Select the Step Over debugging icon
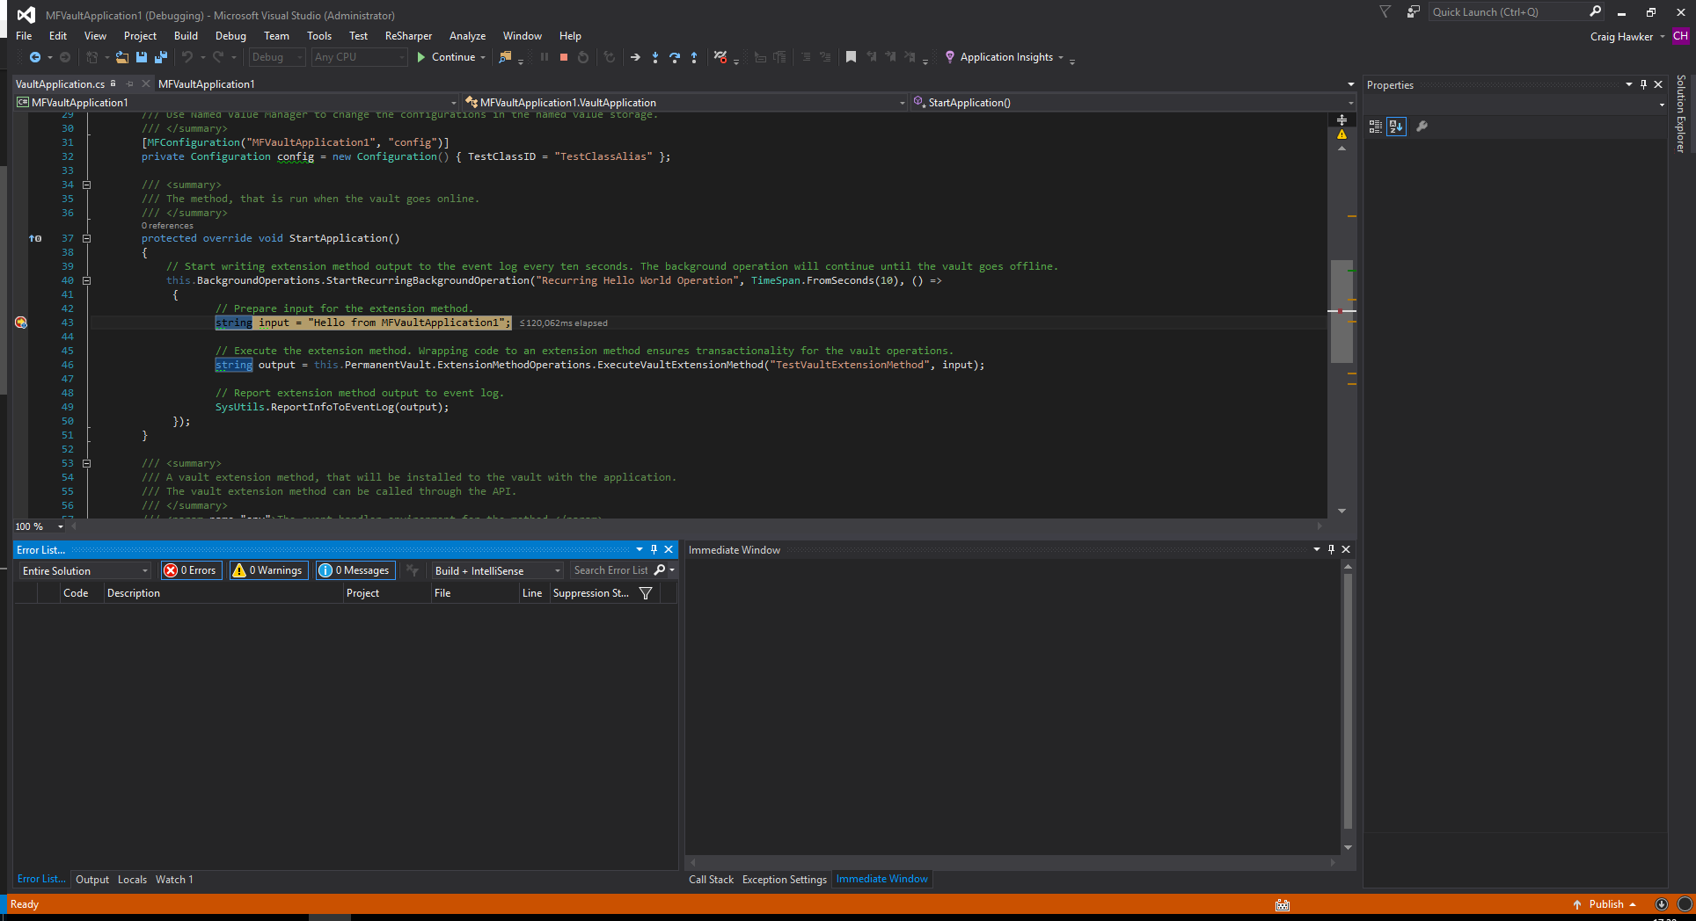The width and height of the screenshot is (1696, 921). [x=675, y=57]
